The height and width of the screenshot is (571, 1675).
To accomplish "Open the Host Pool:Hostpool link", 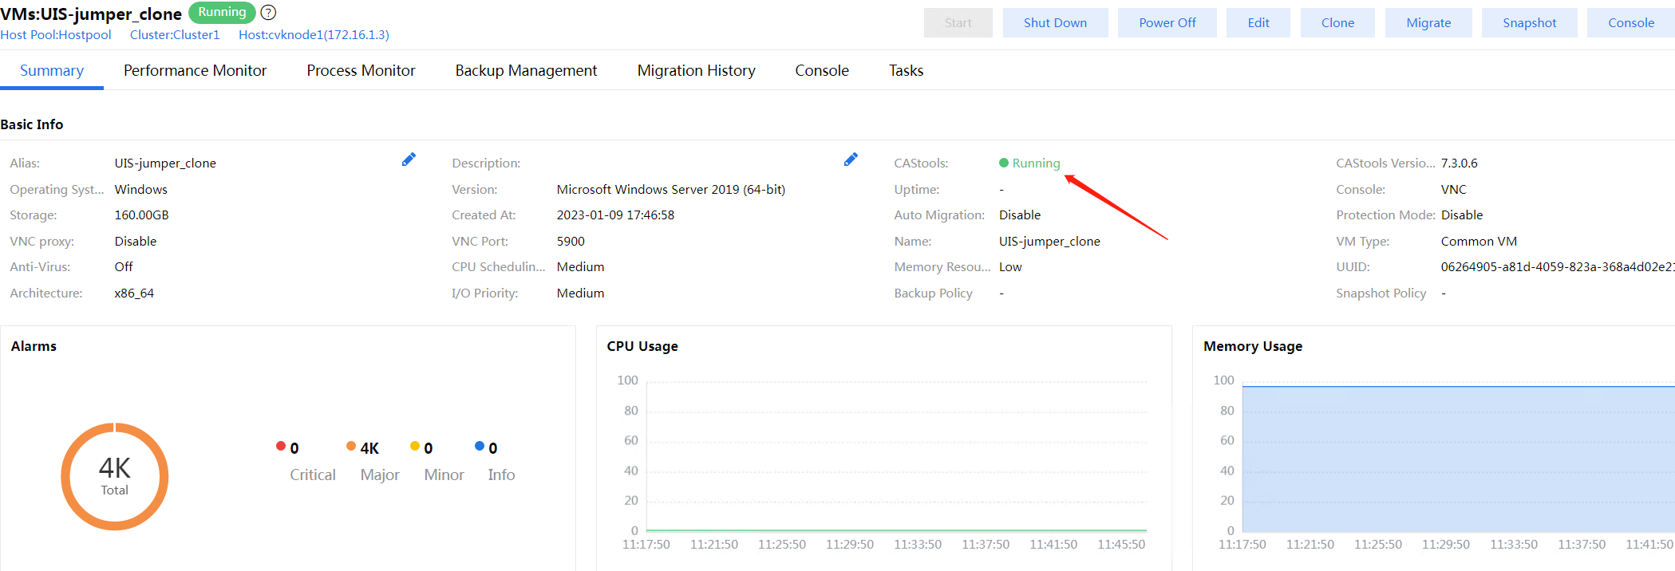I will (x=56, y=35).
